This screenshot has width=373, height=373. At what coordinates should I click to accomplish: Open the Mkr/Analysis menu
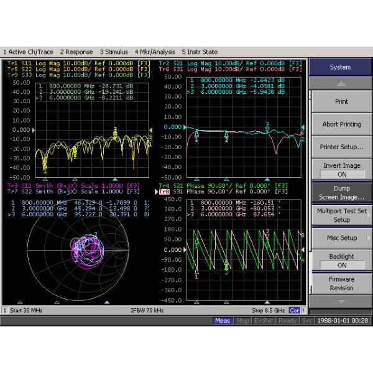pos(155,52)
